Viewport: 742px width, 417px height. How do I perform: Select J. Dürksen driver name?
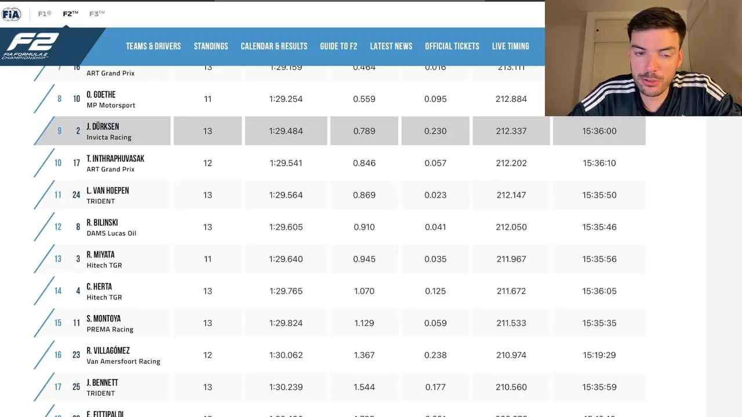tap(103, 126)
